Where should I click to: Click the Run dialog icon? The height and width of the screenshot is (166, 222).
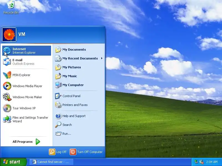(x=58, y=134)
